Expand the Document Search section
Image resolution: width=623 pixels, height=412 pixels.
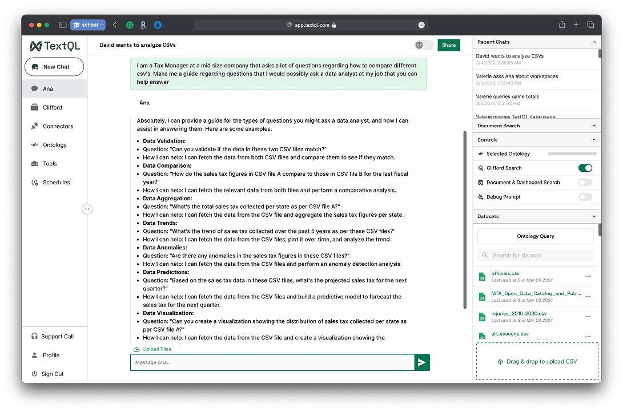[x=594, y=126]
